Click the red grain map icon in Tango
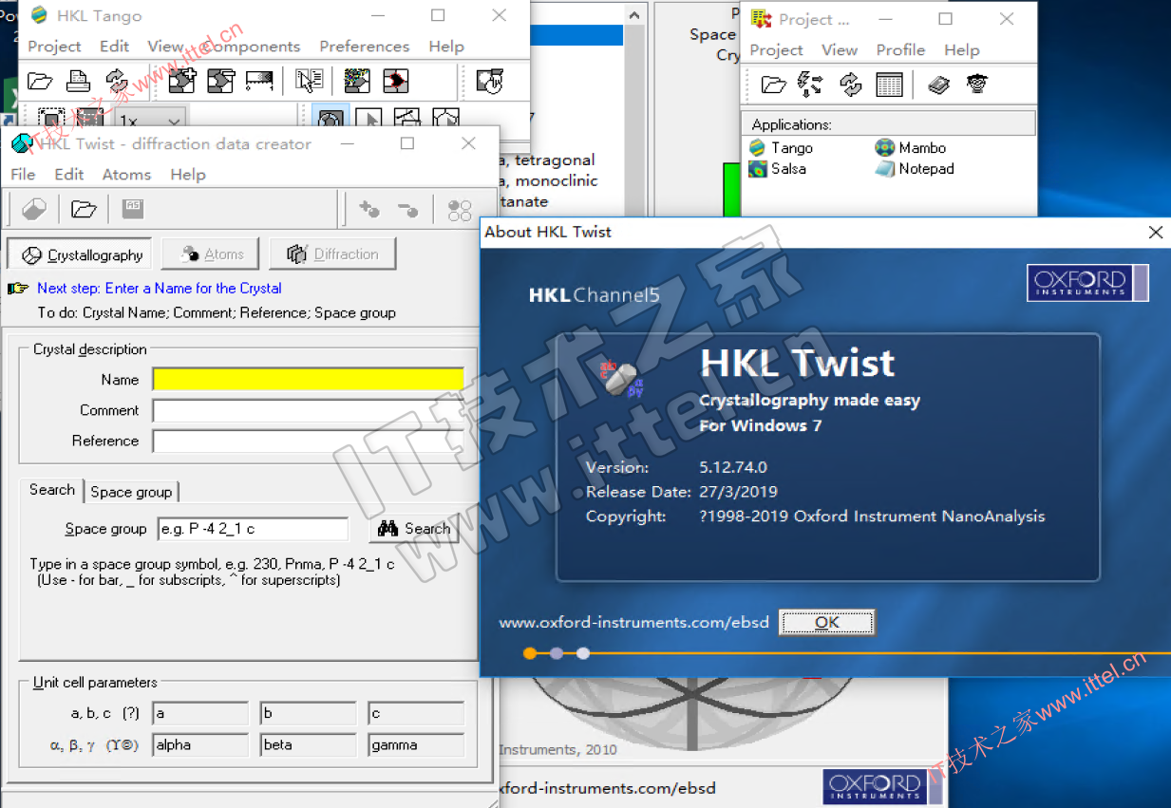The height and width of the screenshot is (808, 1171). pos(396,81)
